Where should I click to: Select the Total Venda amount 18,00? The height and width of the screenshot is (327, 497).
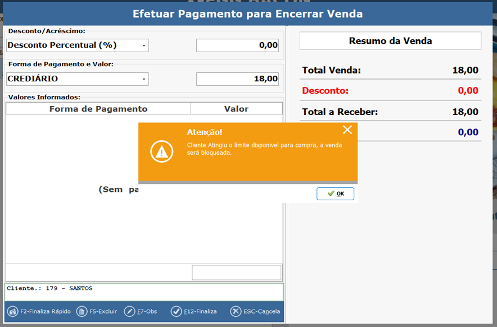[465, 71]
